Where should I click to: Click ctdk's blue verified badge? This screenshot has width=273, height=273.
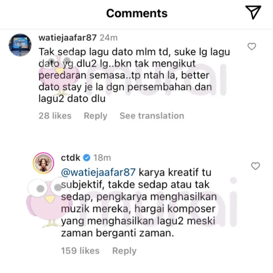click(87, 158)
